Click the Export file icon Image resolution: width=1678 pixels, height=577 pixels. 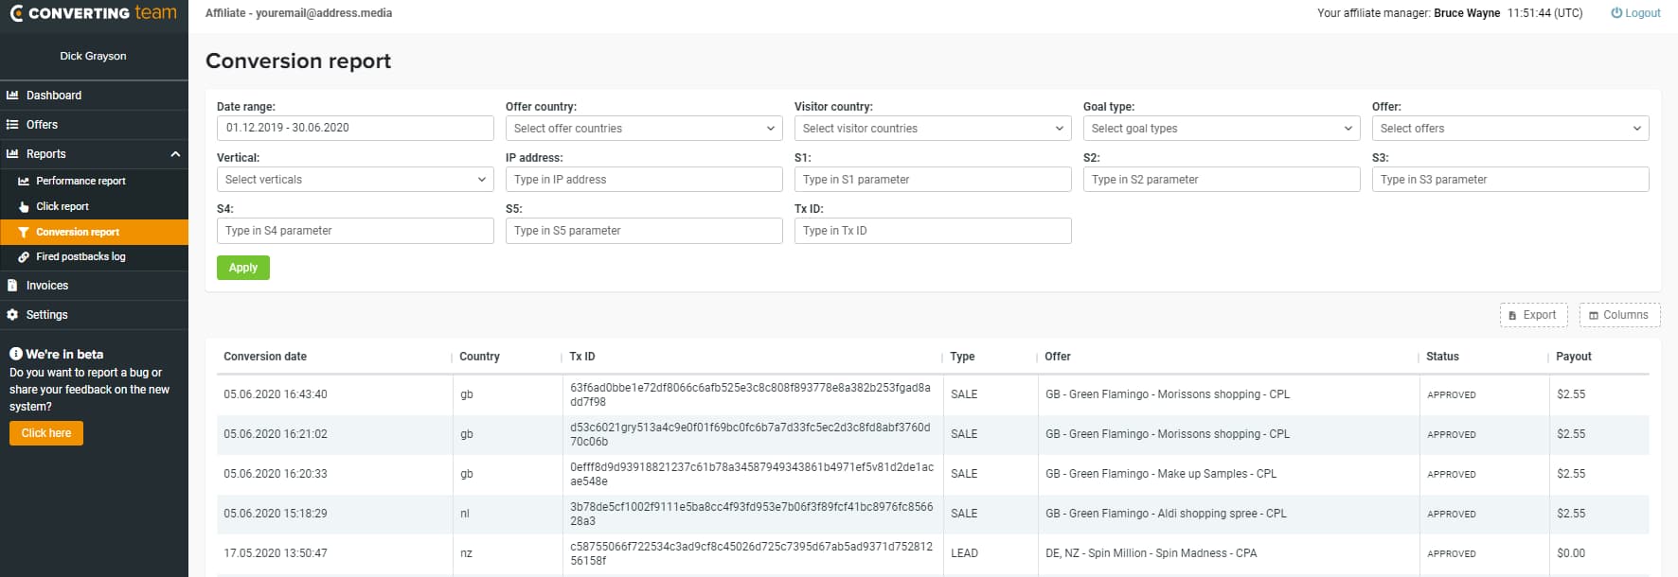pos(1512,316)
